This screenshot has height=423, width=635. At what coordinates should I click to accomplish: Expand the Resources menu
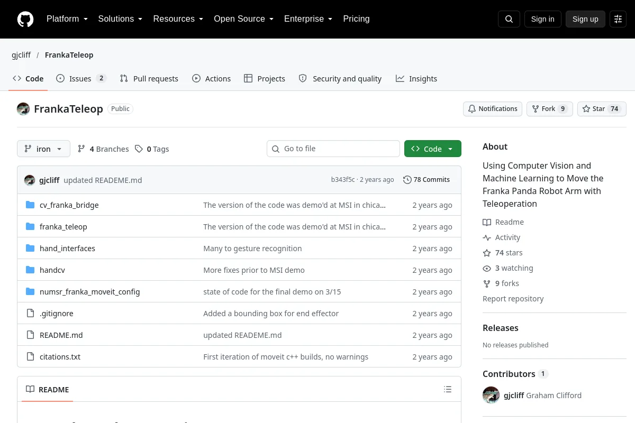tap(178, 19)
